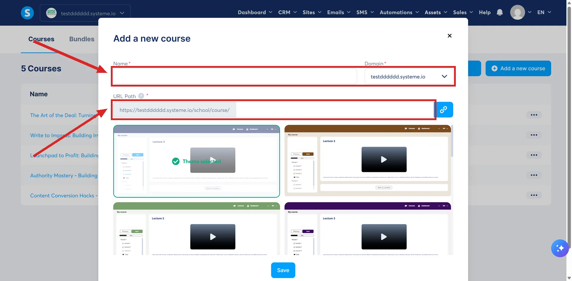The width and height of the screenshot is (572, 281).
Task: Open the Sales menu
Action: [x=463, y=12]
